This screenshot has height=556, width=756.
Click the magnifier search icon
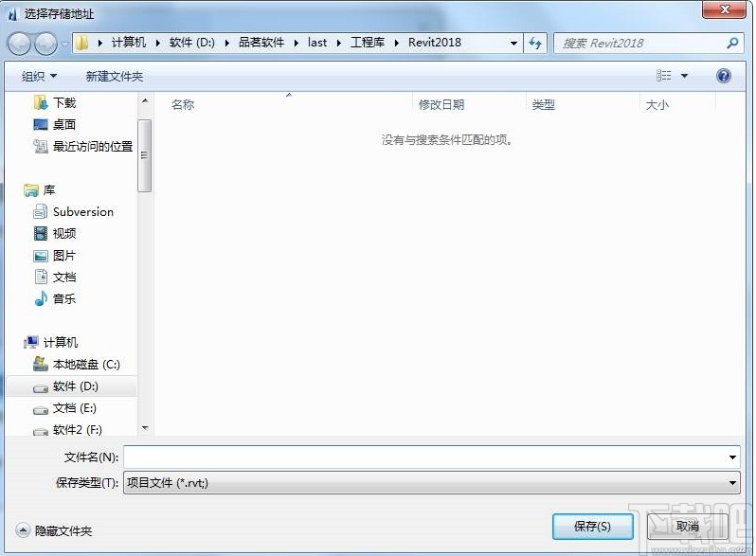tap(732, 44)
